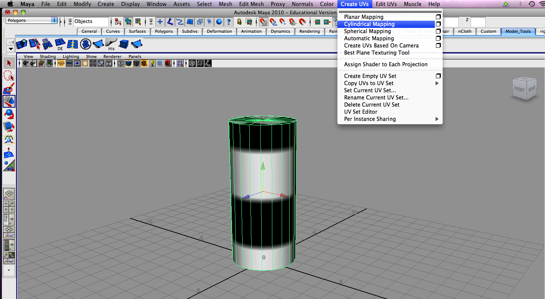Select the Rotate tool in the toolbox
This screenshot has width=545, height=299.
[x=9, y=114]
